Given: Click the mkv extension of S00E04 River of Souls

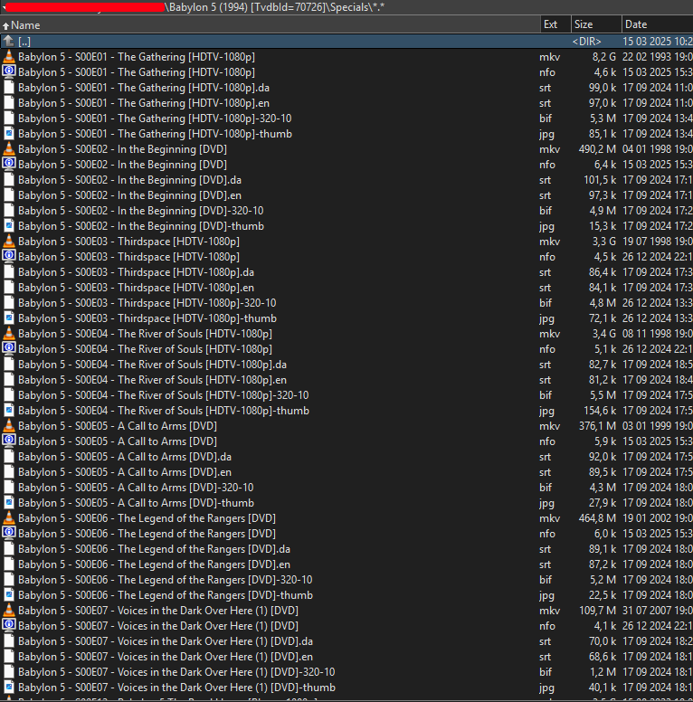Looking at the screenshot, I should [x=550, y=334].
